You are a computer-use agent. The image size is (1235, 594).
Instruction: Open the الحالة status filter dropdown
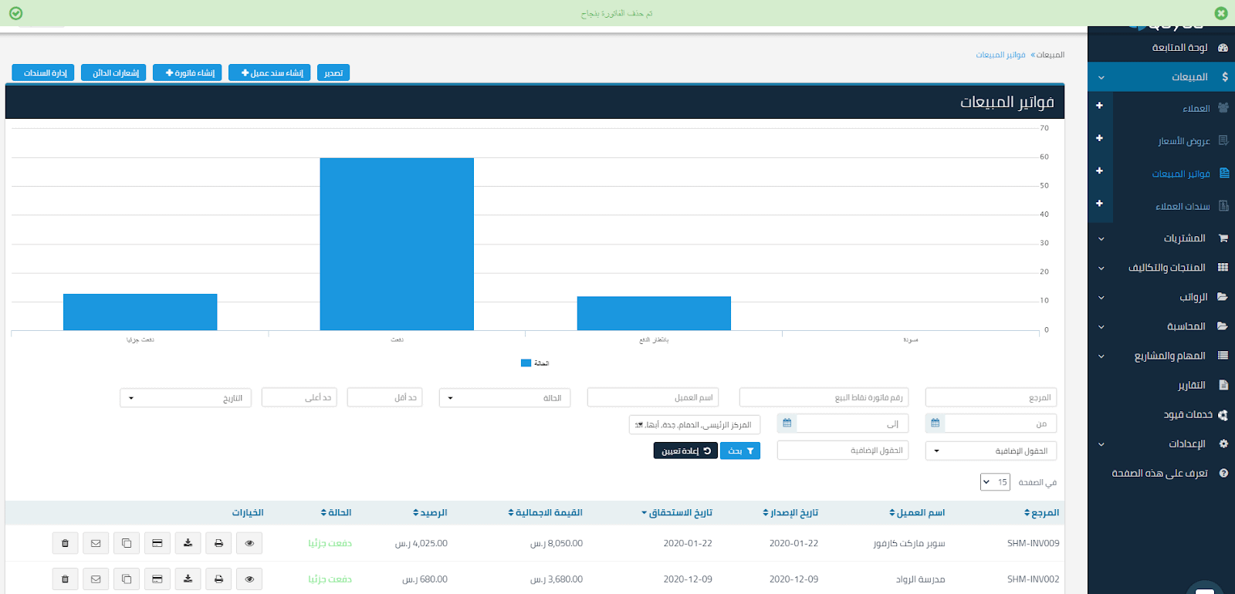point(505,398)
